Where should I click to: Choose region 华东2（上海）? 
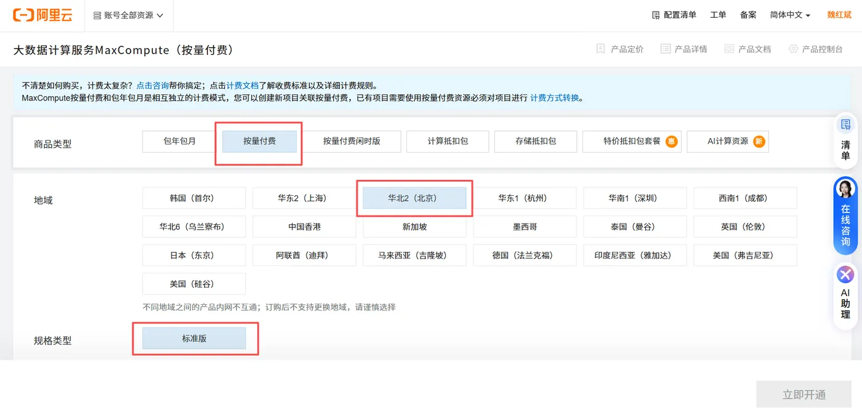(304, 198)
